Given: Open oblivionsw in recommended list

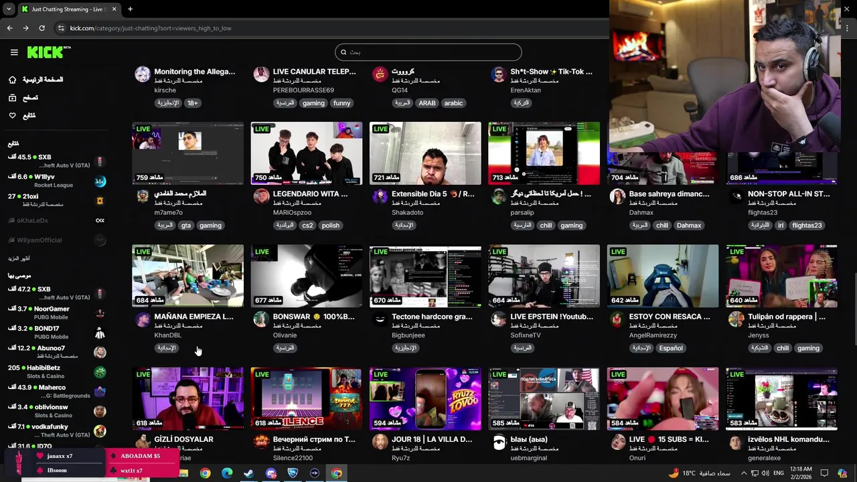Looking at the screenshot, I should tap(56, 410).
